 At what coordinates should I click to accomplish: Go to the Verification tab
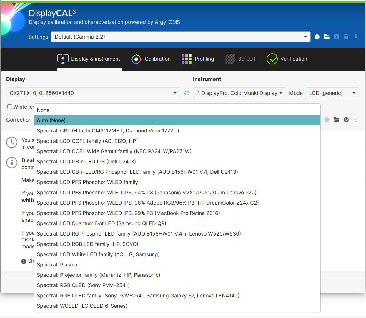coord(287,59)
